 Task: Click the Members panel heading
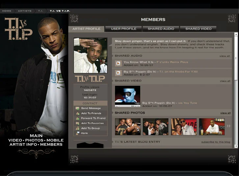pyautogui.click(x=153, y=19)
